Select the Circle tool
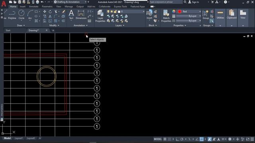This screenshot has width=255, height=143. click(21, 15)
